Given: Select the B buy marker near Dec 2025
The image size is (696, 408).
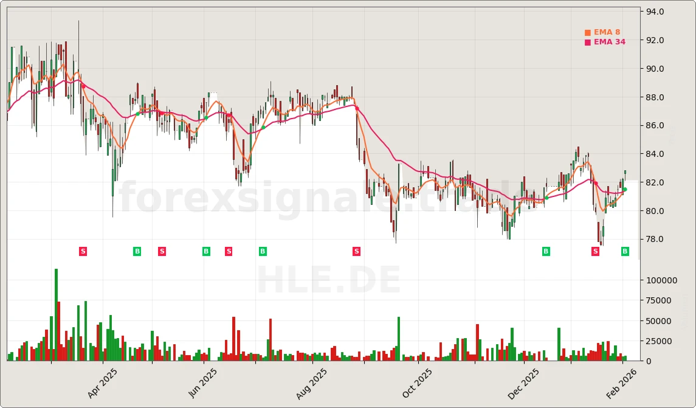Looking at the screenshot, I should (546, 251).
